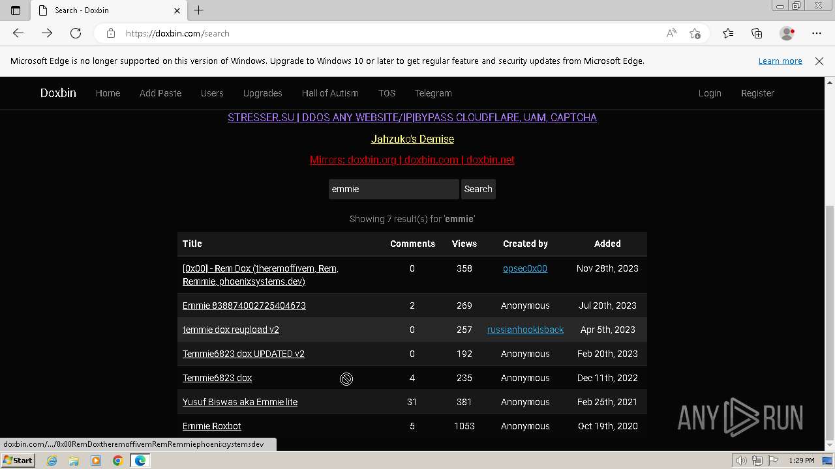The image size is (835, 469).
Task: Open the Mirrors links line
Action: click(412, 160)
